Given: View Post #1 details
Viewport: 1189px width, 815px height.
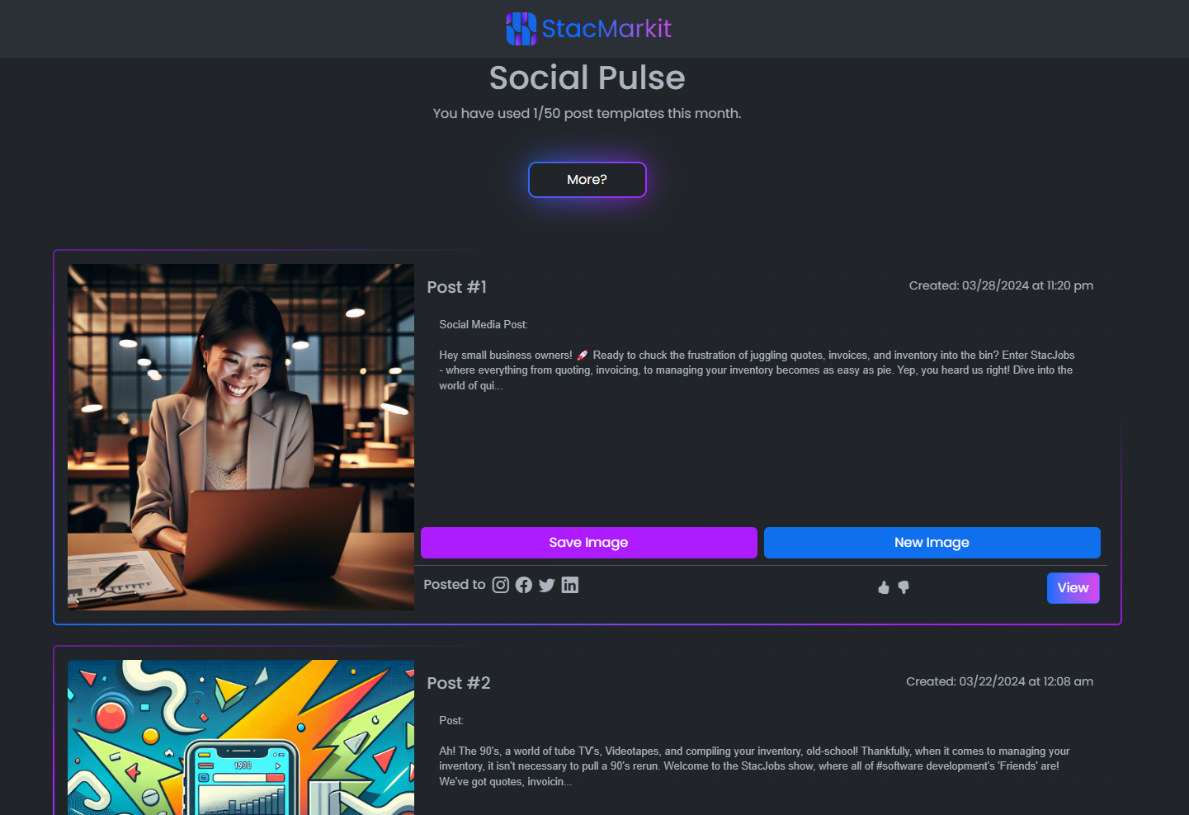Looking at the screenshot, I should pos(1073,588).
